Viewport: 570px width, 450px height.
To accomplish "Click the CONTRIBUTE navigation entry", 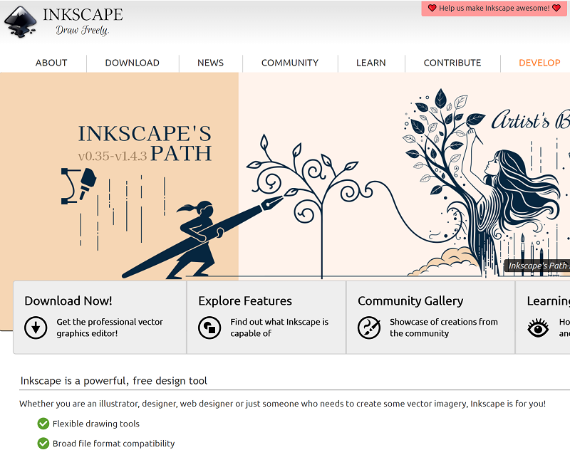I will tap(452, 63).
